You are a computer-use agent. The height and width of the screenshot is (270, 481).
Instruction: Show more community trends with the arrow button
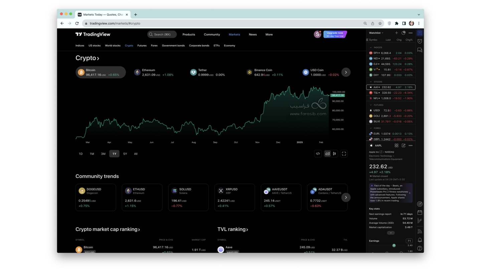[346, 197]
